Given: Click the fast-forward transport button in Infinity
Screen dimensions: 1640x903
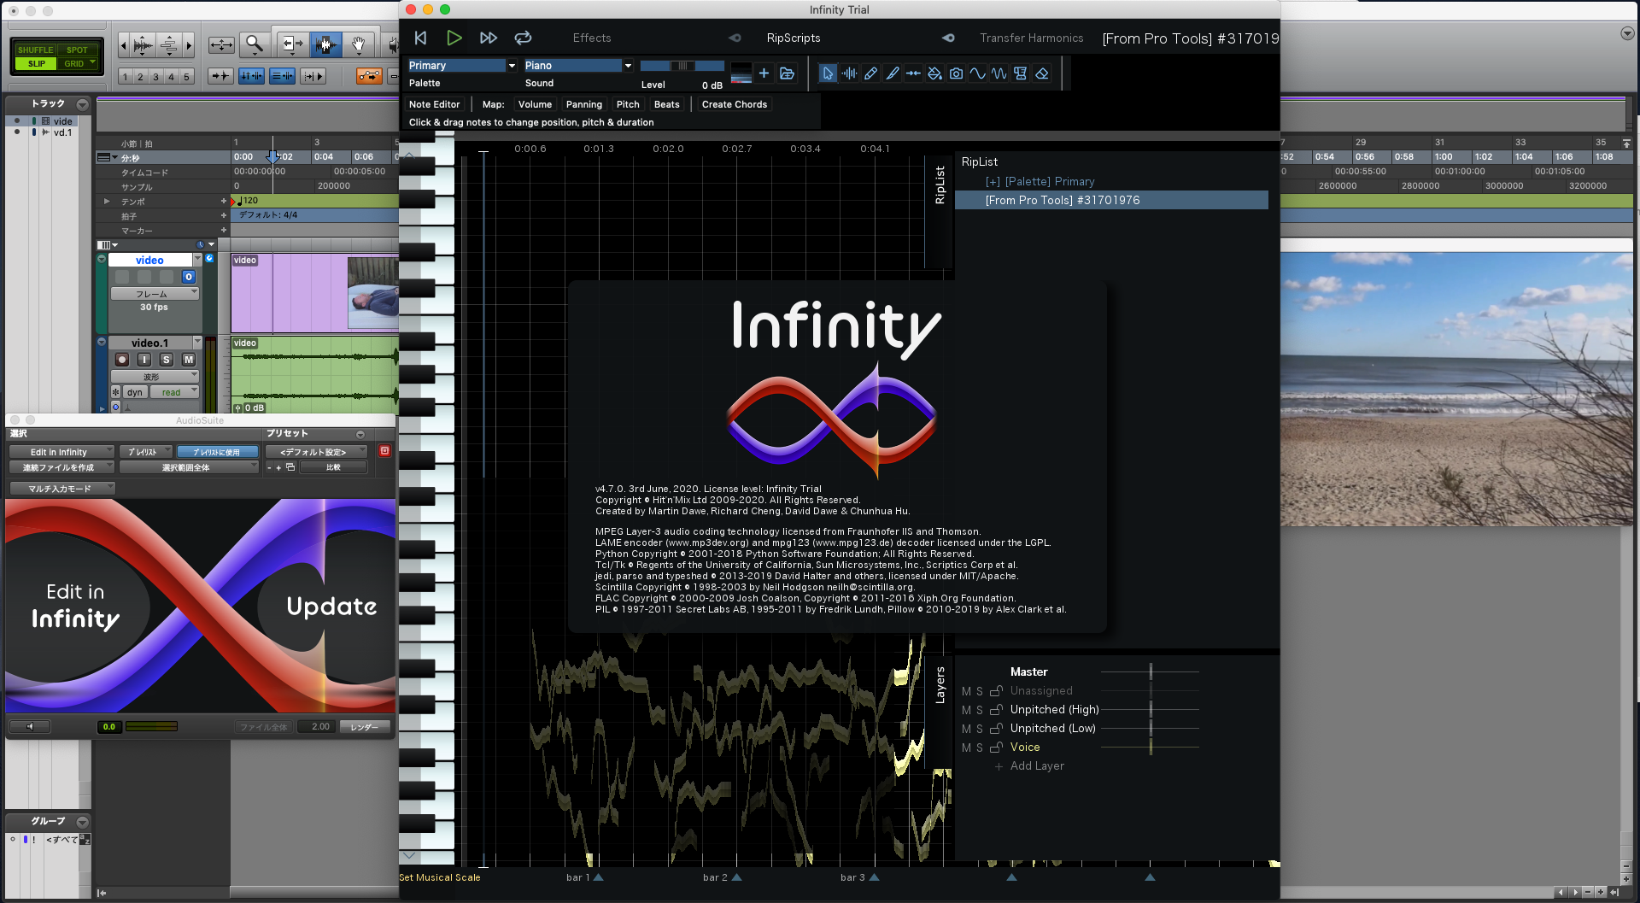Looking at the screenshot, I should coord(489,38).
